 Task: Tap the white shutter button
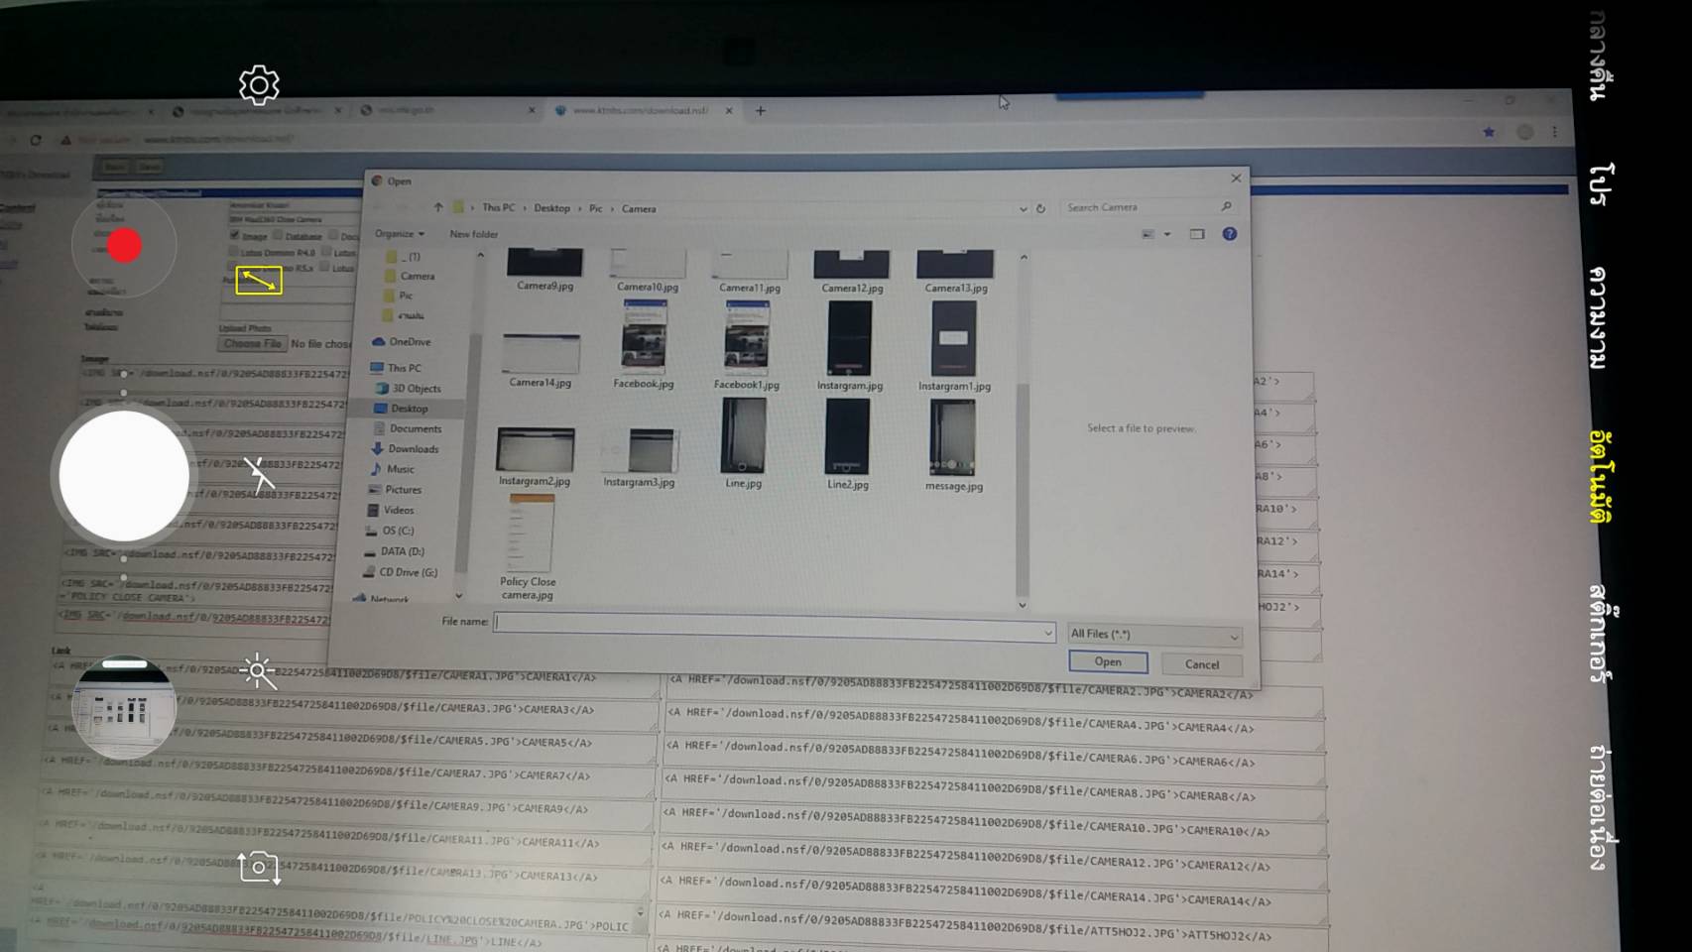(124, 476)
